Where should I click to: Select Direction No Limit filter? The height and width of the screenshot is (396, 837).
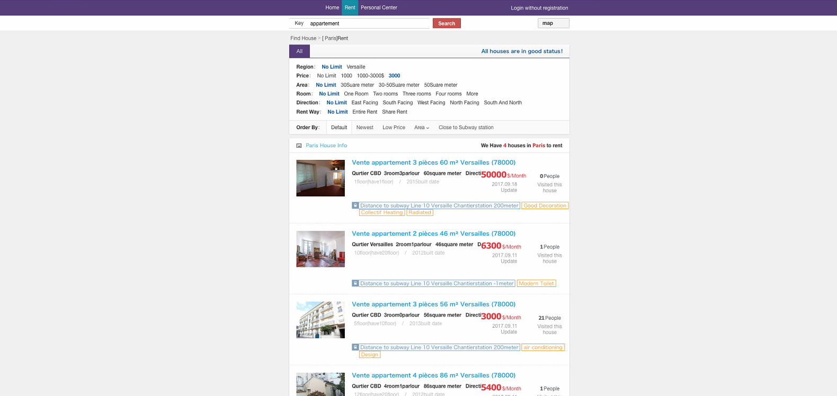click(x=336, y=103)
